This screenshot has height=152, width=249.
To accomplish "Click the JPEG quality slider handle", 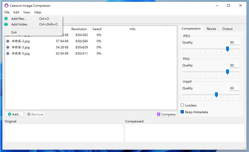I will click(227, 49).
